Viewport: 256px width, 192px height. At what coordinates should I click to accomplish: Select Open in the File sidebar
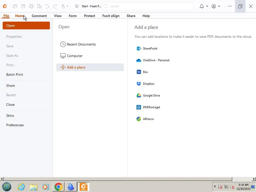(26, 25)
